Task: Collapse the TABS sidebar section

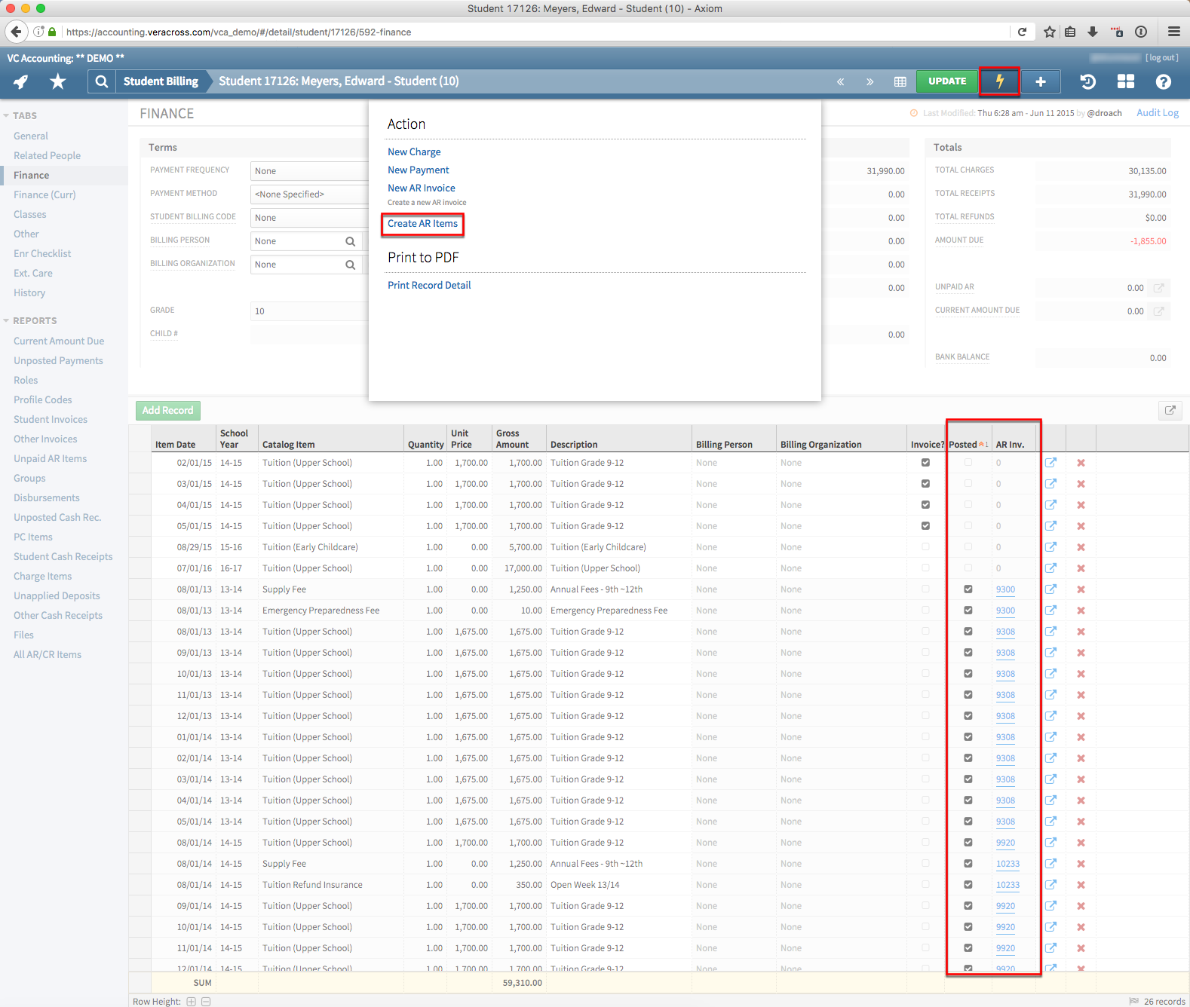Action: point(6,115)
